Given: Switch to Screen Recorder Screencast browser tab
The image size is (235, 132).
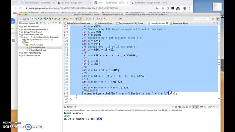Looking at the screenshot, I should pos(37,3).
